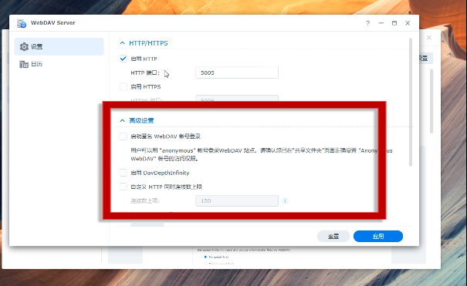Viewport: 467px width, 286px height.
Task: Close the background window with its X
Action: (x=429, y=38)
